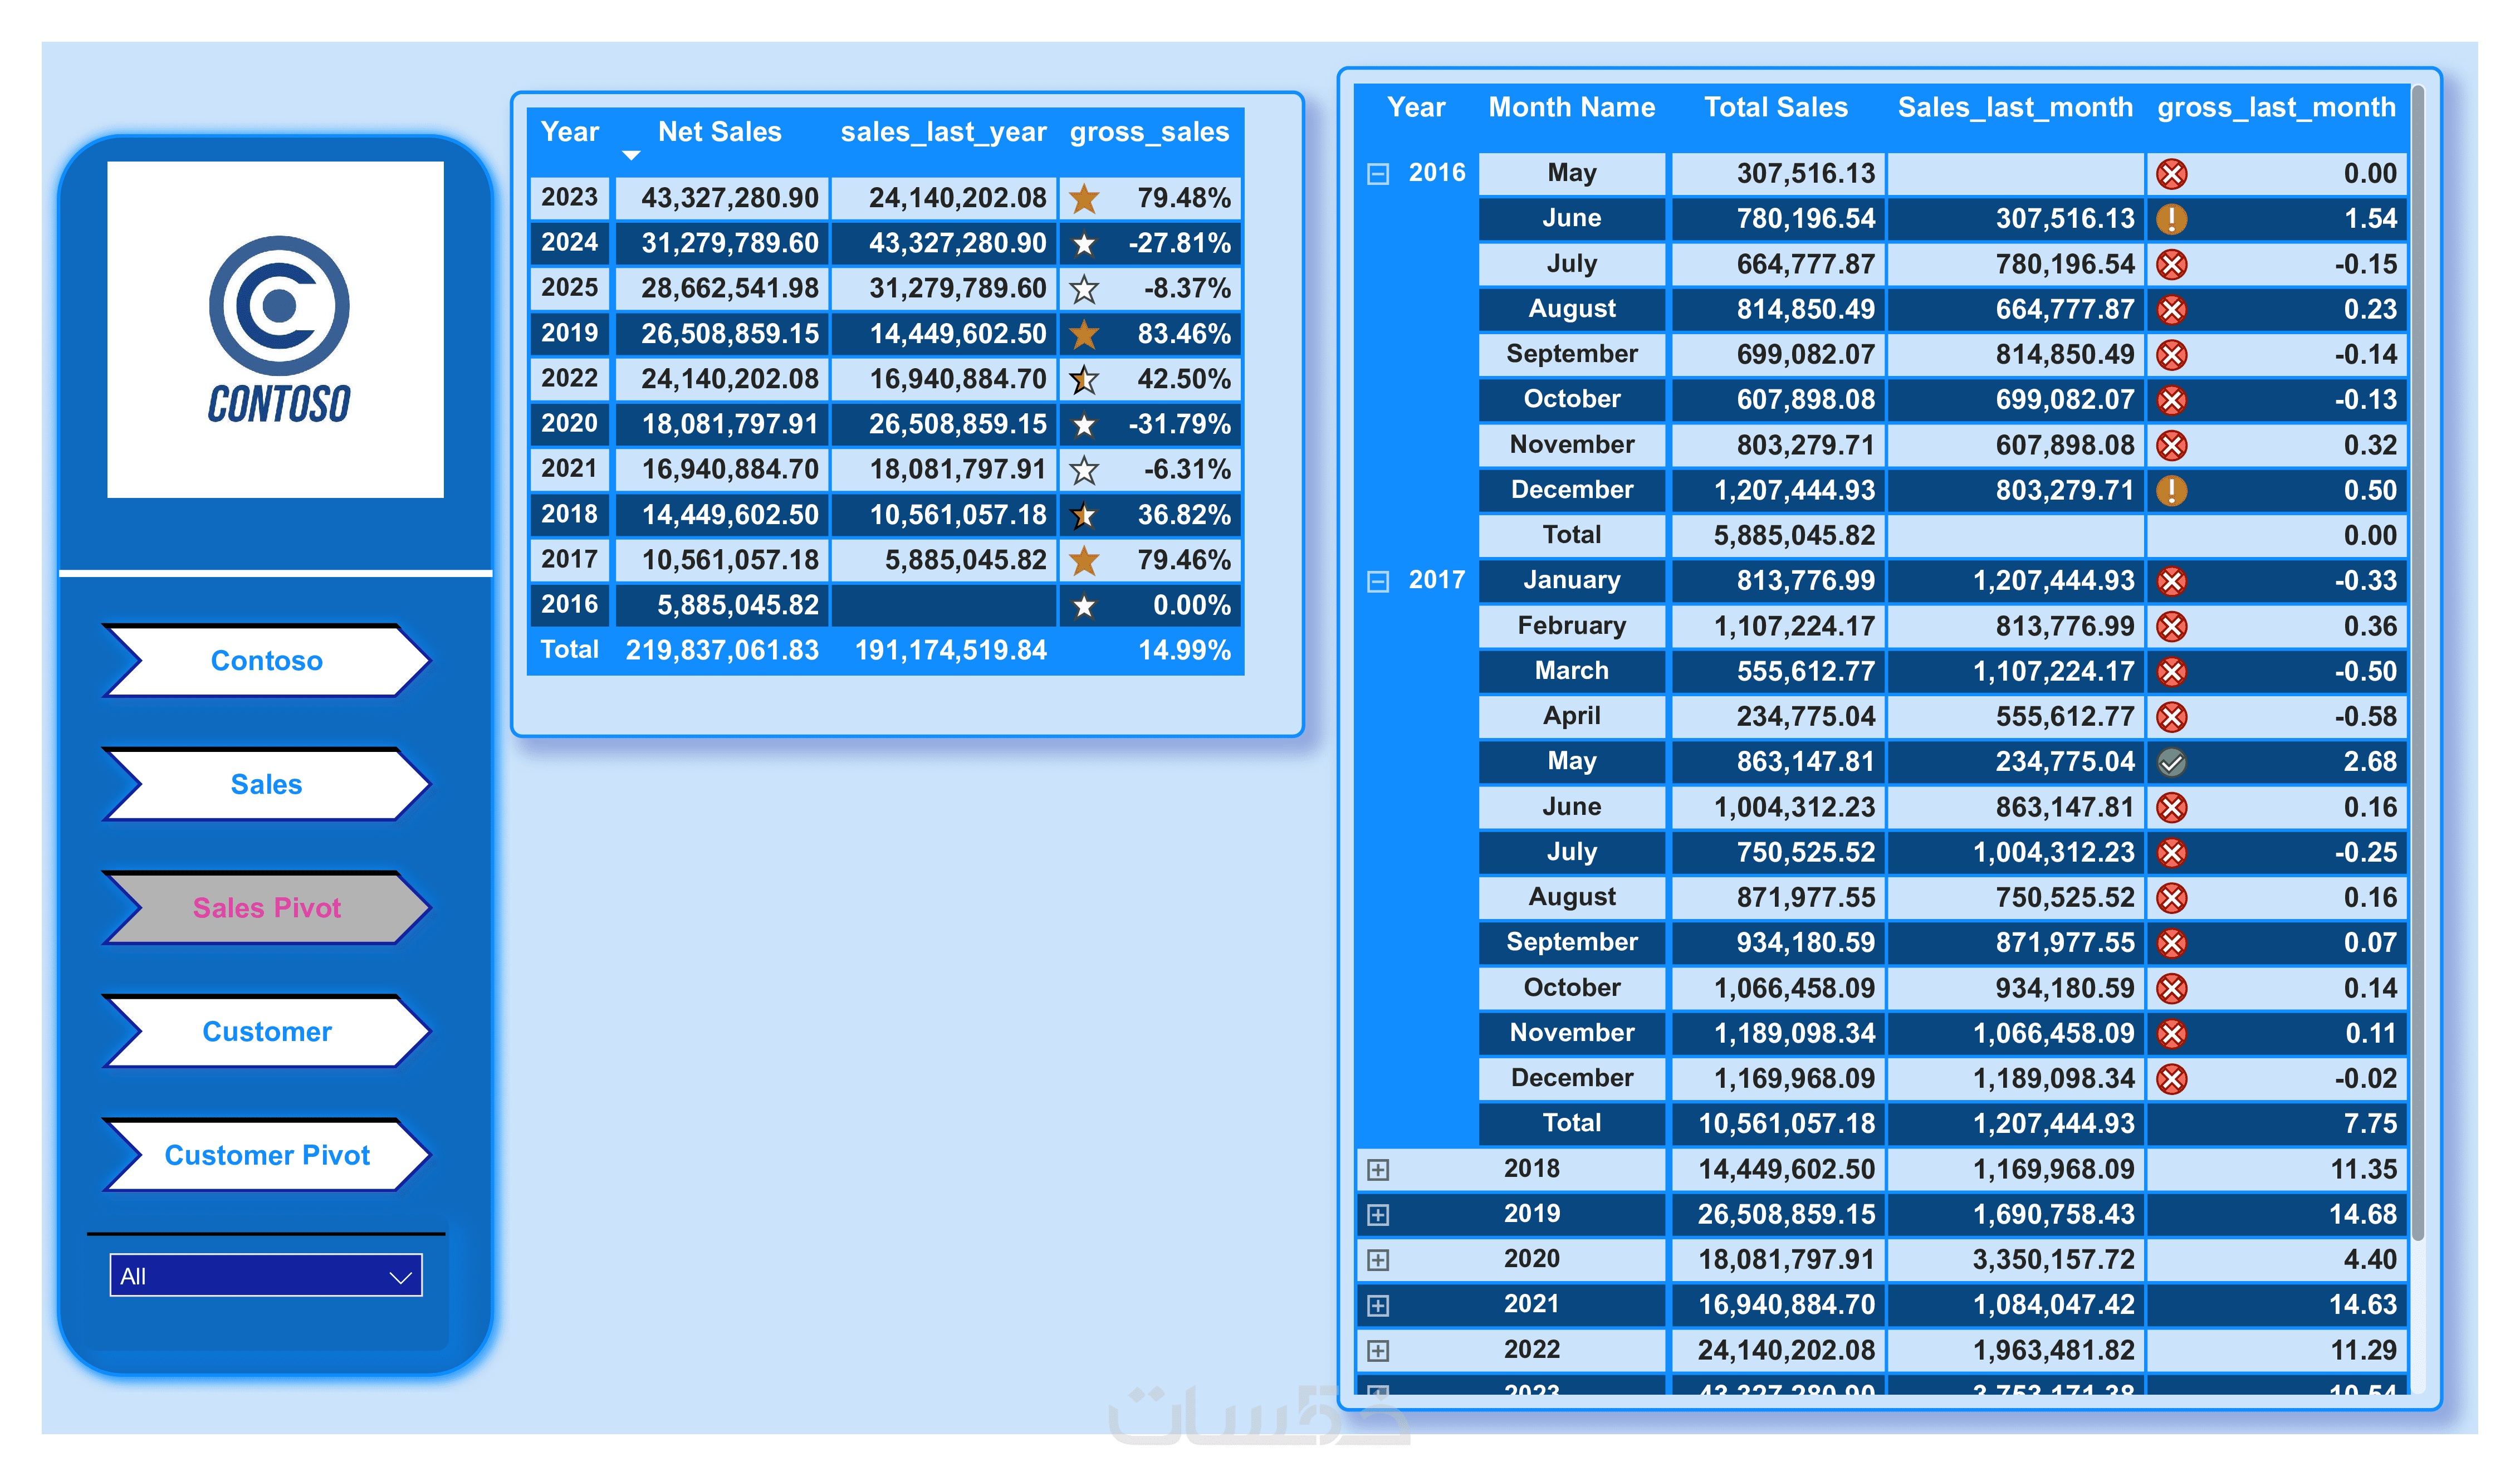
Task: Navigate to the Contoso page
Action: point(266,661)
